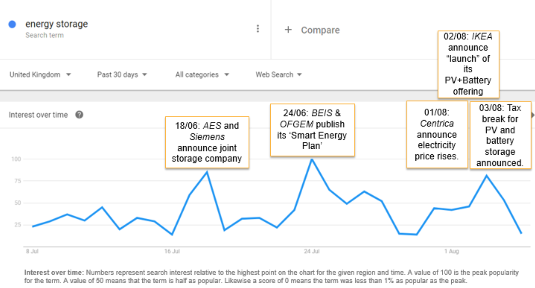535x288 pixels.
Task: Click the Compare button text
Action: [320, 30]
